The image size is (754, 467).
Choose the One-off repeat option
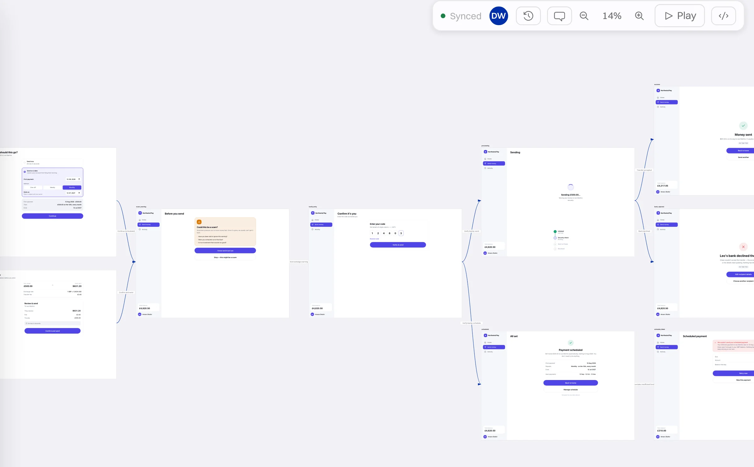[x=33, y=187]
